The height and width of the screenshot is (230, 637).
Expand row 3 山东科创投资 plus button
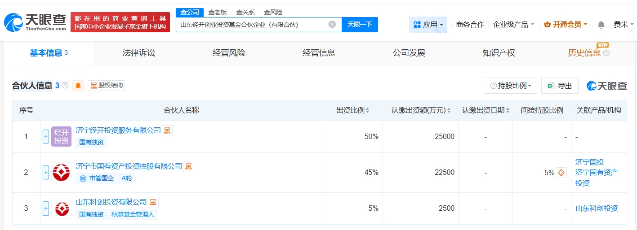[x=46, y=208]
